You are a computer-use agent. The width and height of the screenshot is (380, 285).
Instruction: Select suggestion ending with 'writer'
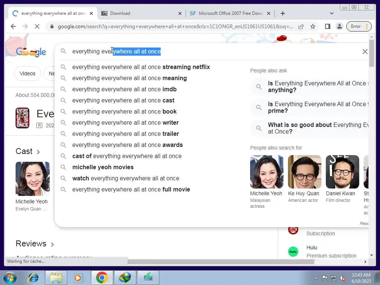click(x=125, y=122)
